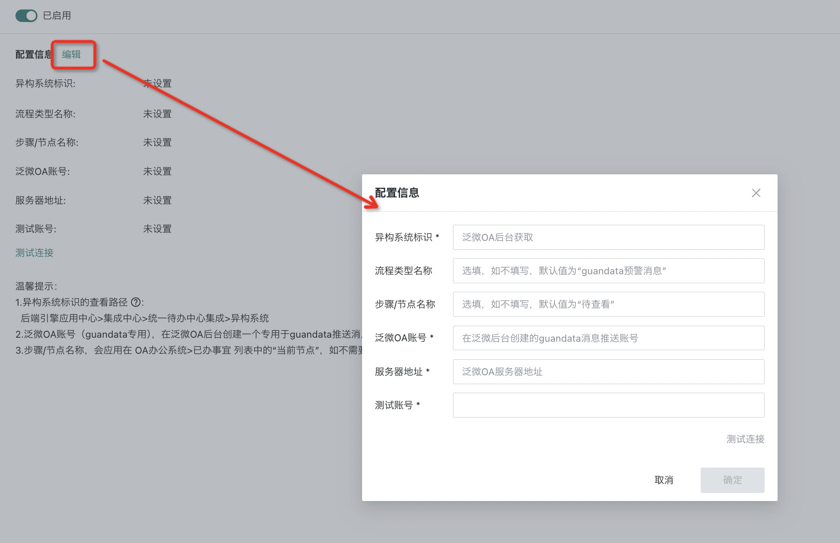This screenshot has height=543, width=840.
Task: Click the 异构系统标识 label in dialog
Action: tap(404, 237)
